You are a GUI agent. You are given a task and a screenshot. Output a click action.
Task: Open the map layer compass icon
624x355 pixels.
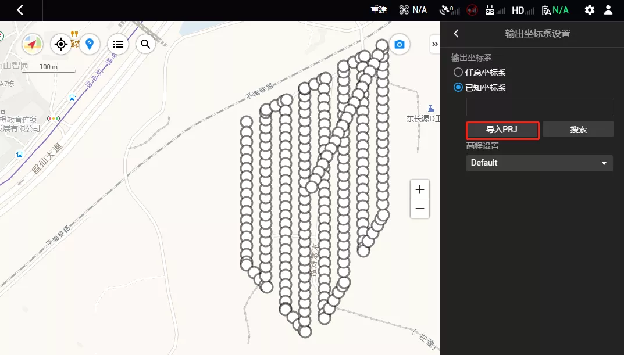[33, 44]
